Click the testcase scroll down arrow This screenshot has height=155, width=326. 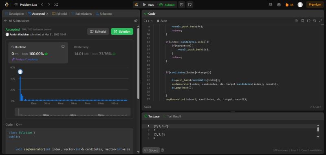318,137
